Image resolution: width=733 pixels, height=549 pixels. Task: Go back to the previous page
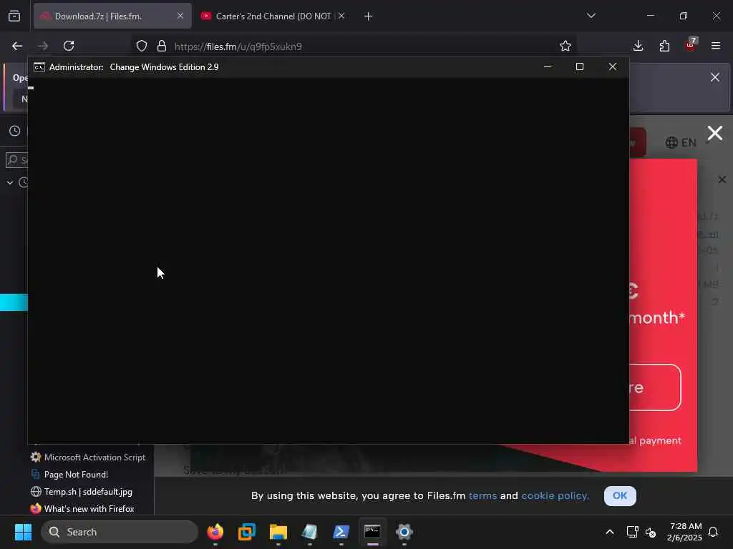[17, 46]
